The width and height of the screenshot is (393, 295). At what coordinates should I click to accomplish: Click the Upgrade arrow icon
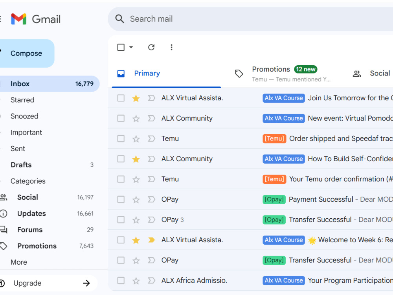pyautogui.click(x=86, y=283)
